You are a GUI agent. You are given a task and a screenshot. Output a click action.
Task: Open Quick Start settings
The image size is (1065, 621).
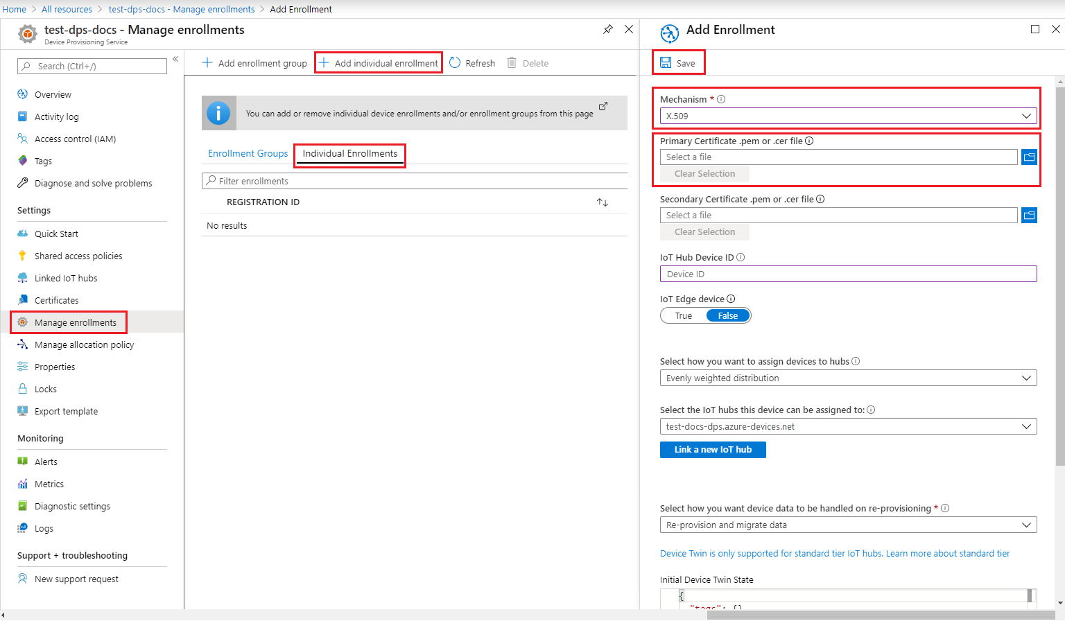[56, 234]
